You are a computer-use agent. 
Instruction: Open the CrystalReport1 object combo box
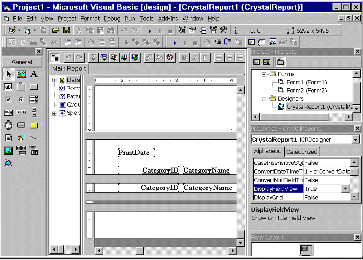pyautogui.click(x=355, y=140)
